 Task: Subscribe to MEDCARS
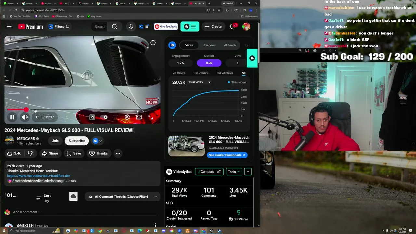[x=77, y=141]
